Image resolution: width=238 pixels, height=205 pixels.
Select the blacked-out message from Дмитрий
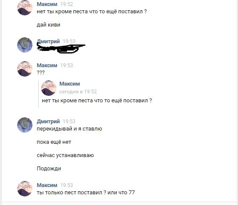point(61,48)
